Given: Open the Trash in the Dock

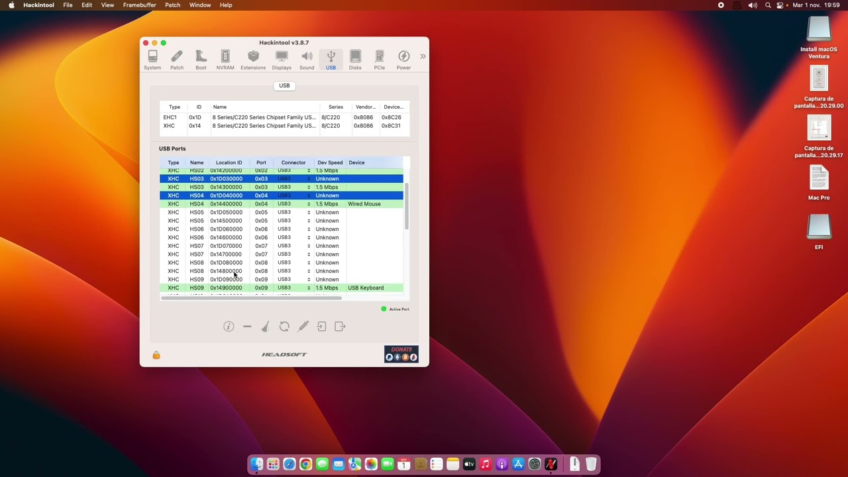Looking at the screenshot, I should [591, 464].
